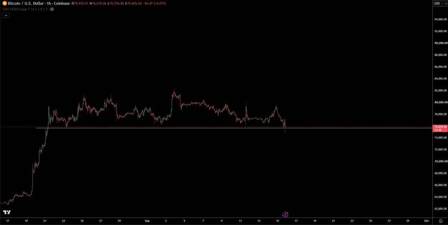The width and height of the screenshot is (448, 225).
Task: Click the current price label 75,876.54
Action: (440, 127)
